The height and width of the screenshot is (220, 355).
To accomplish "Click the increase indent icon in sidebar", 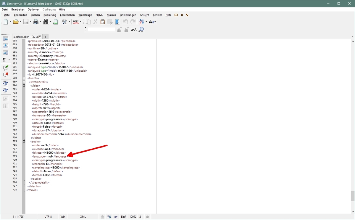I will (x=5, y=83).
